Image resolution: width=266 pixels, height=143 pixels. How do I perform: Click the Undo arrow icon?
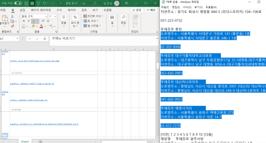(44, 3)
